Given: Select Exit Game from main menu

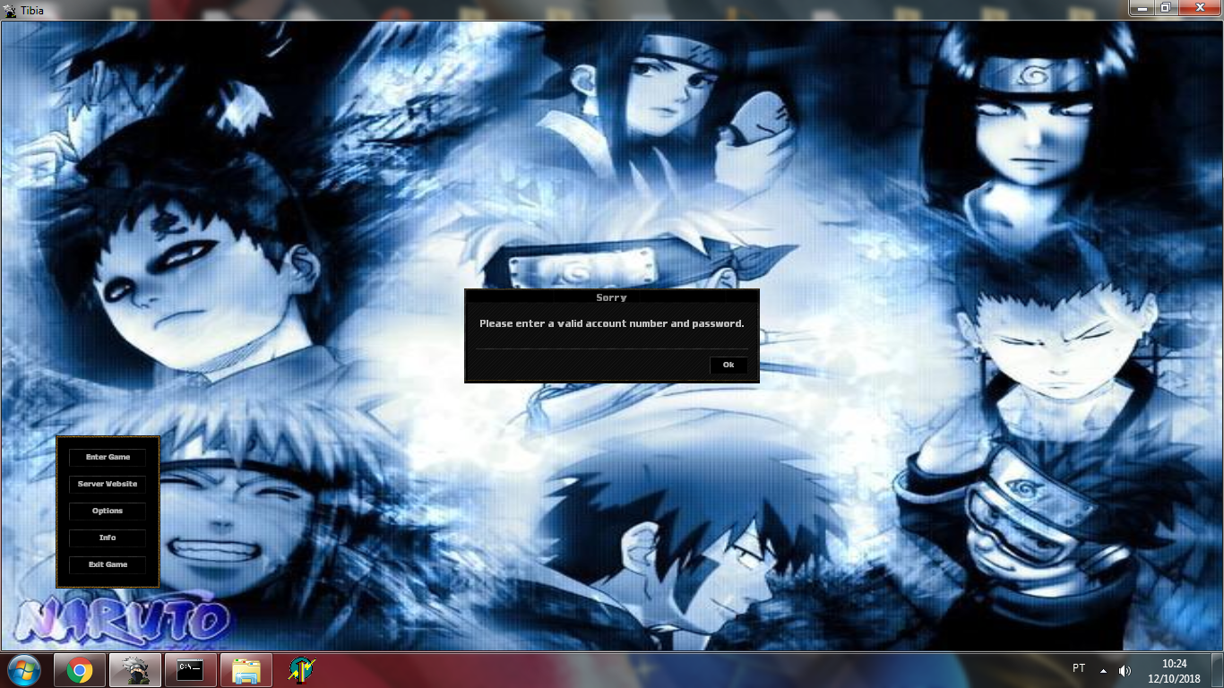Looking at the screenshot, I should coord(108,564).
